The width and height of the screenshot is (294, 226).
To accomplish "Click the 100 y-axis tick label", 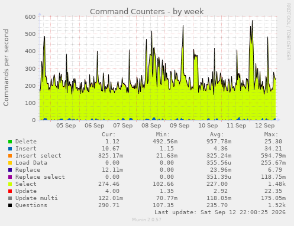I will tap(30, 103).
